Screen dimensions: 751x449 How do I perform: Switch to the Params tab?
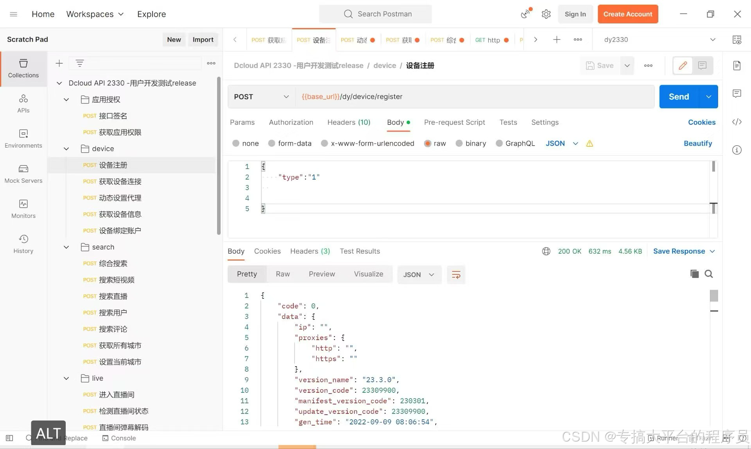[x=242, y=122]
